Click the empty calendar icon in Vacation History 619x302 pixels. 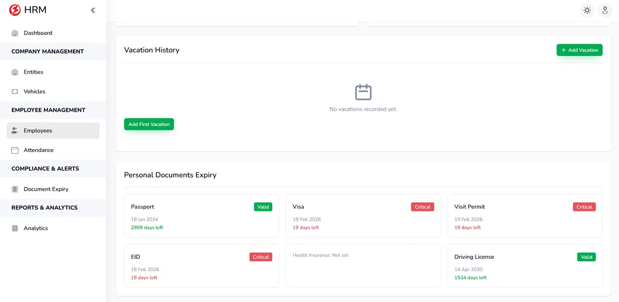point(363,92)
